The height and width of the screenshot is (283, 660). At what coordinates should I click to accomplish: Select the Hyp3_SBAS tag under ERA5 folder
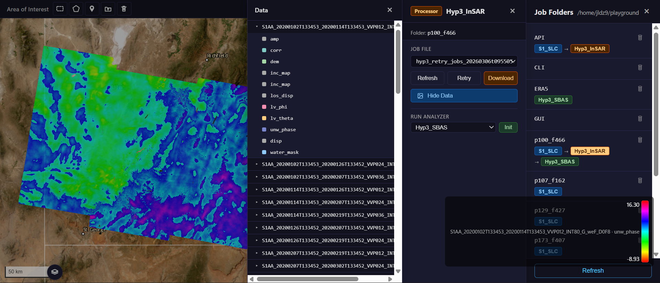[x=553, y=100]
